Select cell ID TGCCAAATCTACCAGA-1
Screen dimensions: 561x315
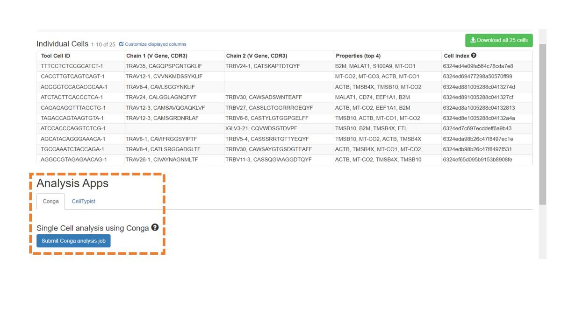coord(72,149)
